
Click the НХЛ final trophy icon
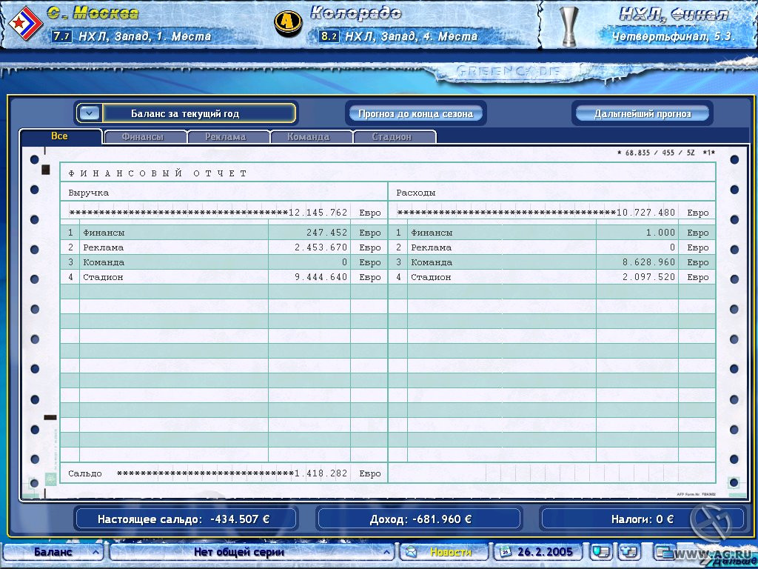coord(569,26)
